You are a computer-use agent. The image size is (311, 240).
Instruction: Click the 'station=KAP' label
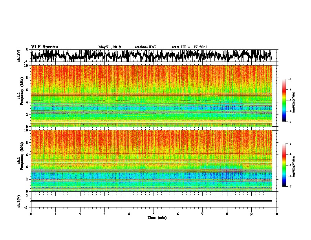point(145,47)
